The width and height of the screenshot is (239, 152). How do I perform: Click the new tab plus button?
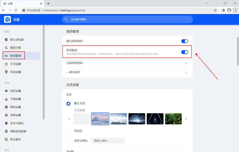click(x=48, y=3)
